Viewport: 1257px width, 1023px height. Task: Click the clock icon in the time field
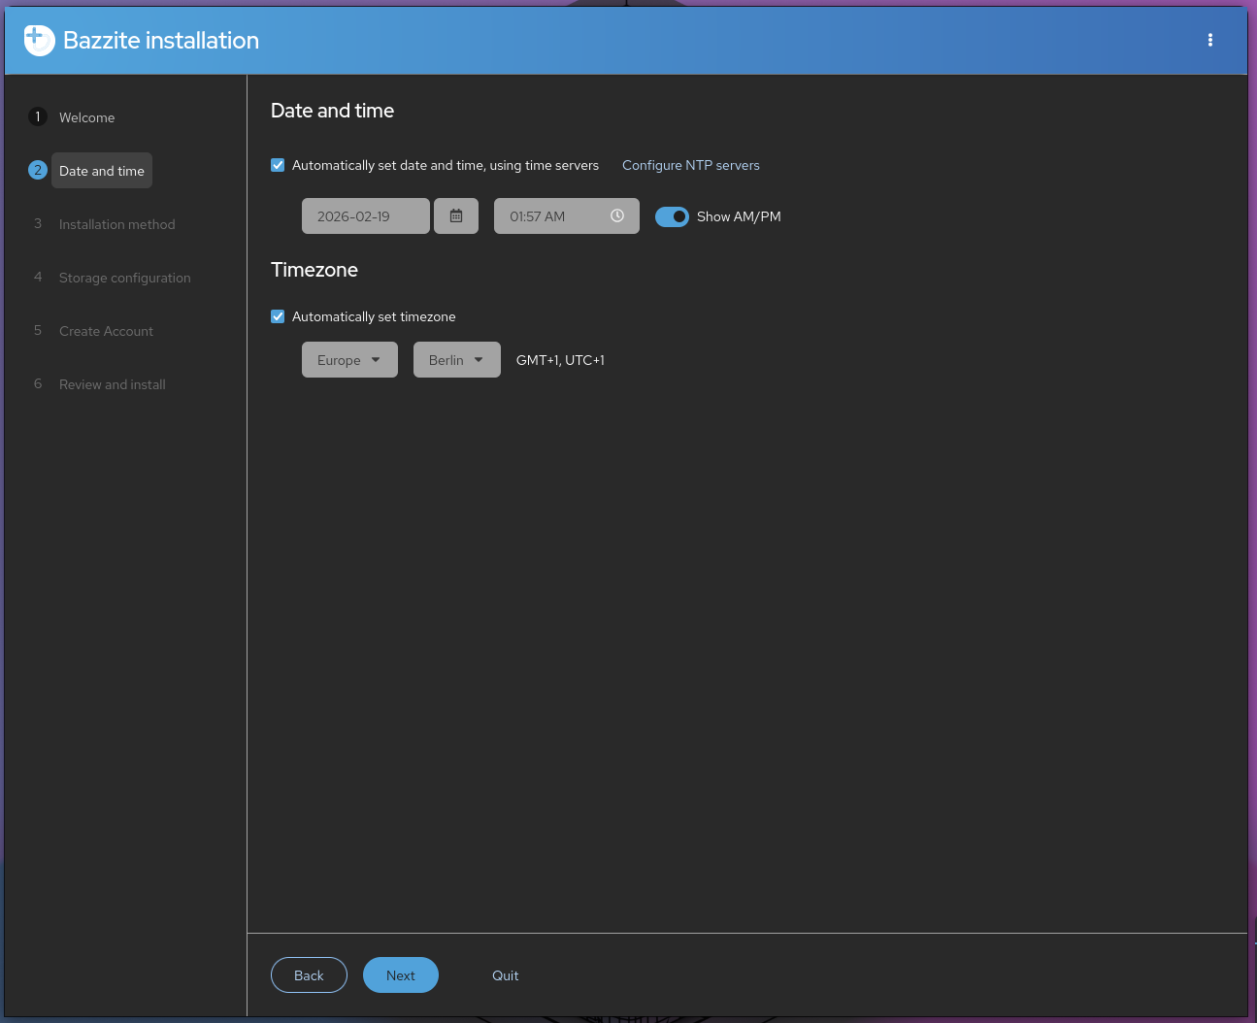[x=617, y=215]
